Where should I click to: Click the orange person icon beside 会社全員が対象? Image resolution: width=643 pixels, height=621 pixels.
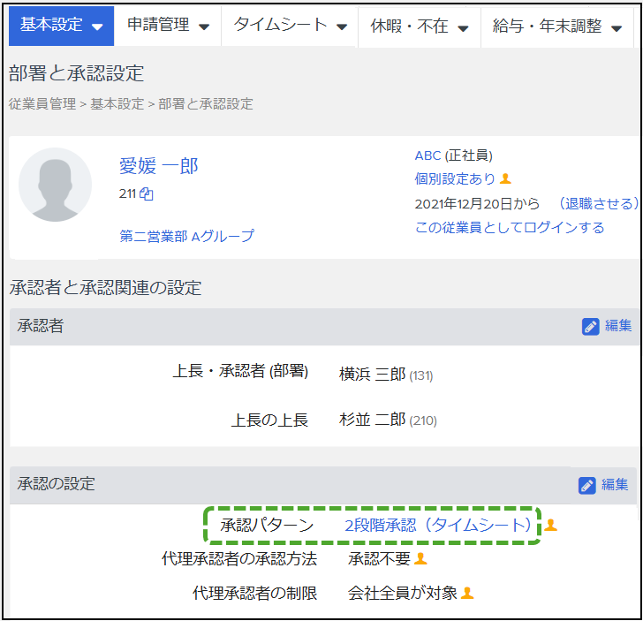[x=468, y=594]
